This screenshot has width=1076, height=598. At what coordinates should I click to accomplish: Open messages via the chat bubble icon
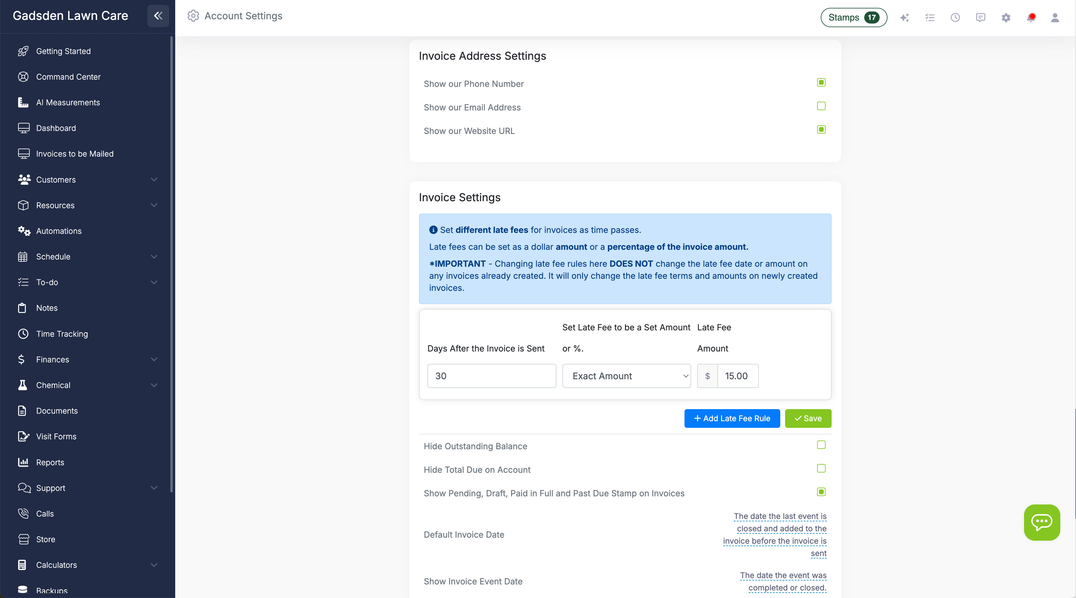tap(980, 17)
